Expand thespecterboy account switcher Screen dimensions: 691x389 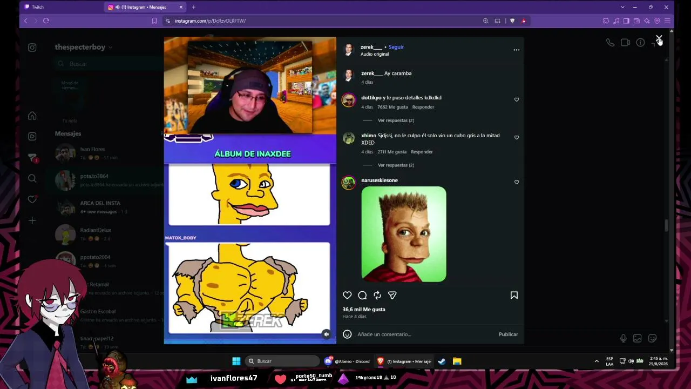point(84,47)
